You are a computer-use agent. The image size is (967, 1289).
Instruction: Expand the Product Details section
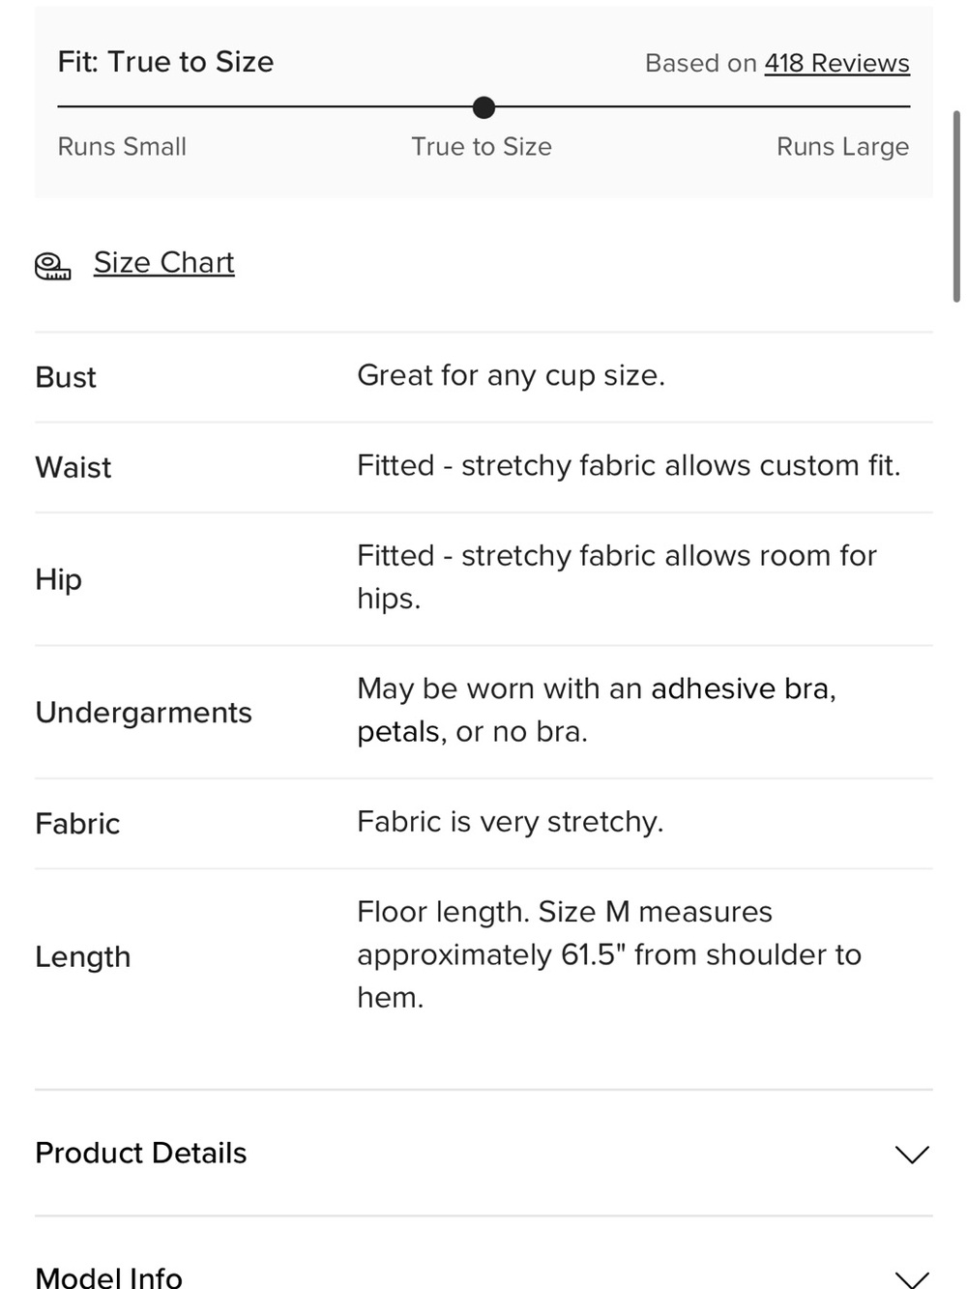click(483, 1153)
